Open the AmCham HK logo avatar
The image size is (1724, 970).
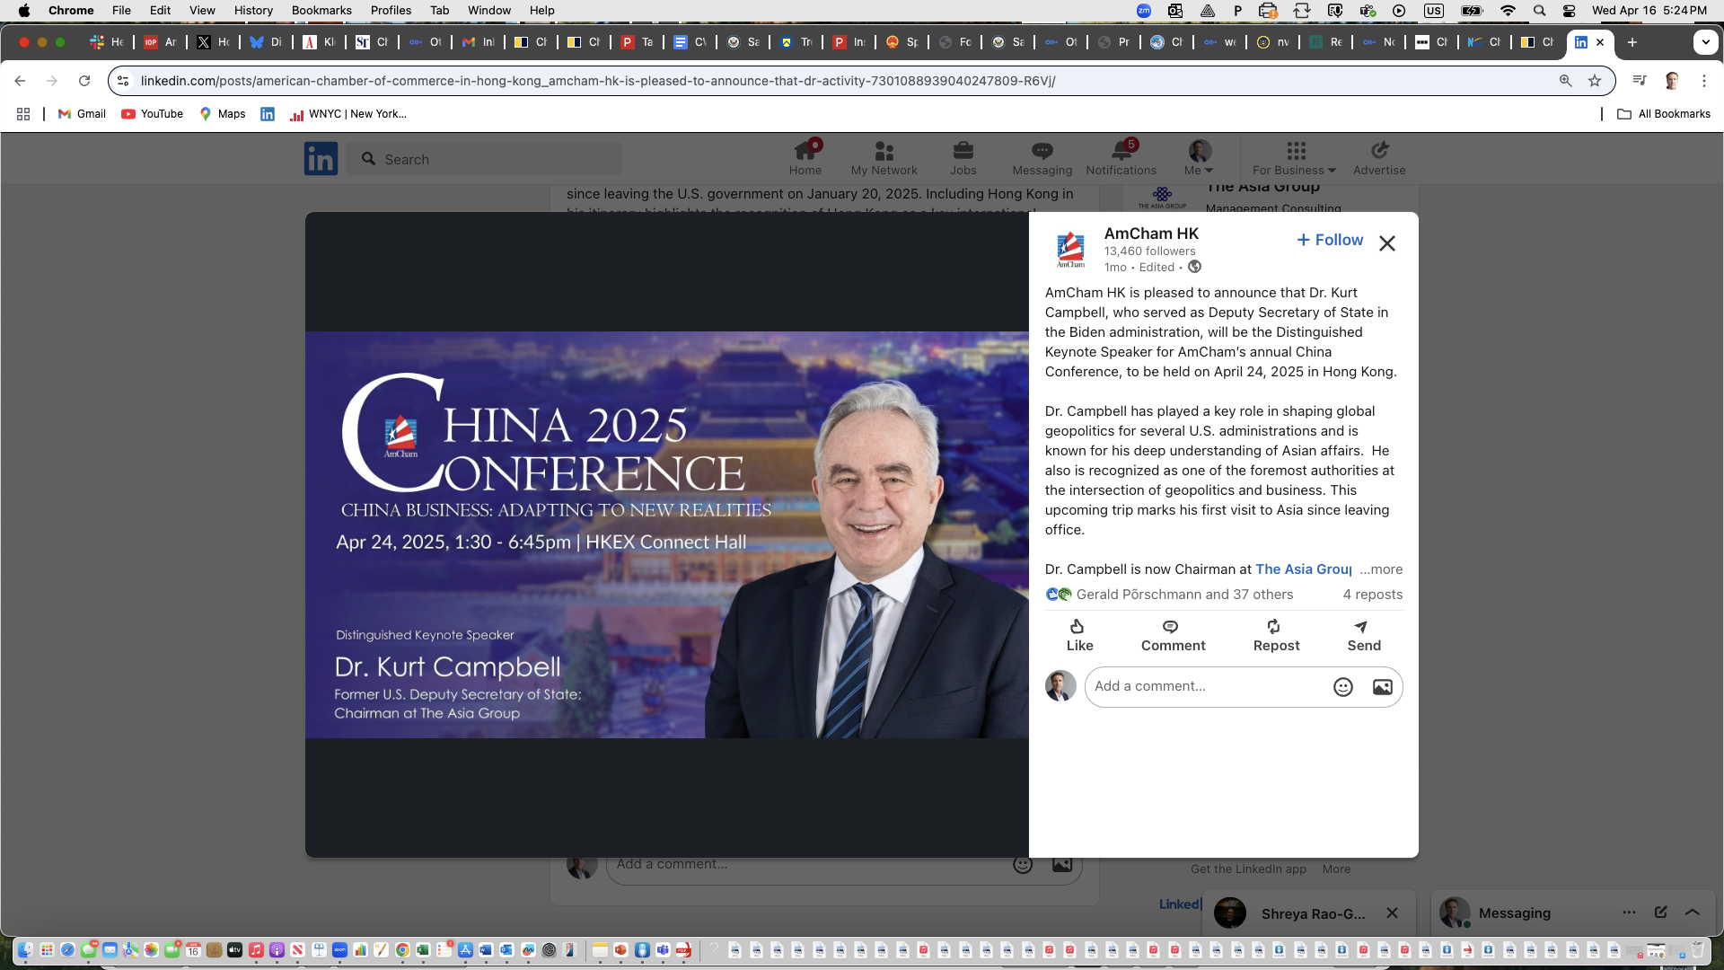[1070, 249]
